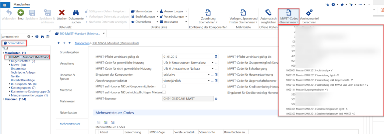Open search options icon in sidebar
Viewport: 384px width, 134px height.
click(x=47, y=36)
